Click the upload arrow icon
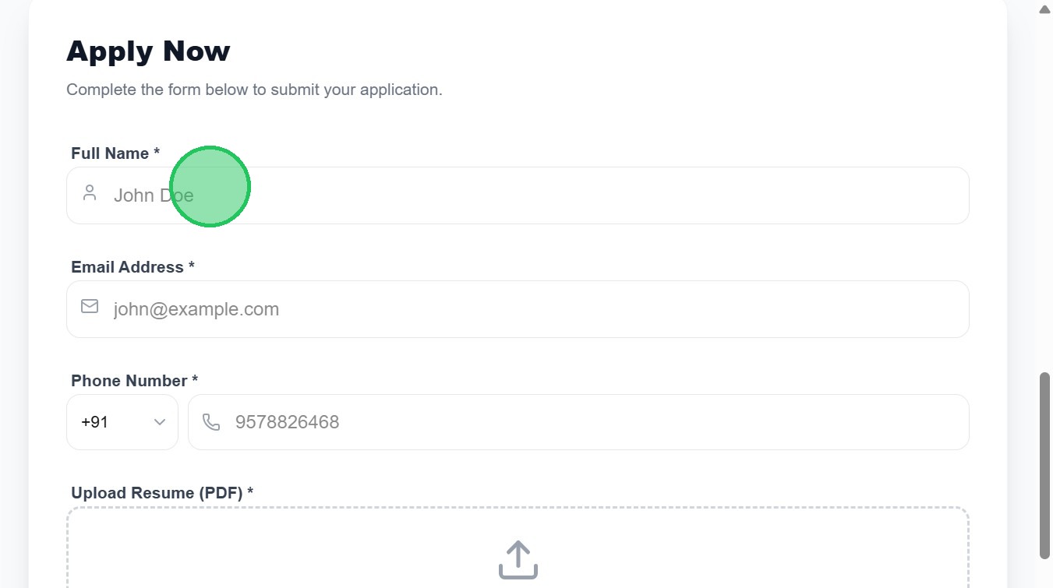 click(518, 559)
